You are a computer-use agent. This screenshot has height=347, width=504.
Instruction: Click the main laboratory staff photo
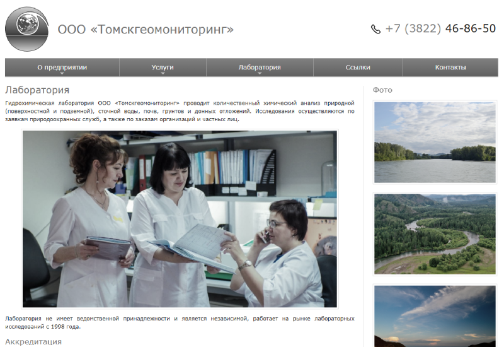[x=180, y=219]
